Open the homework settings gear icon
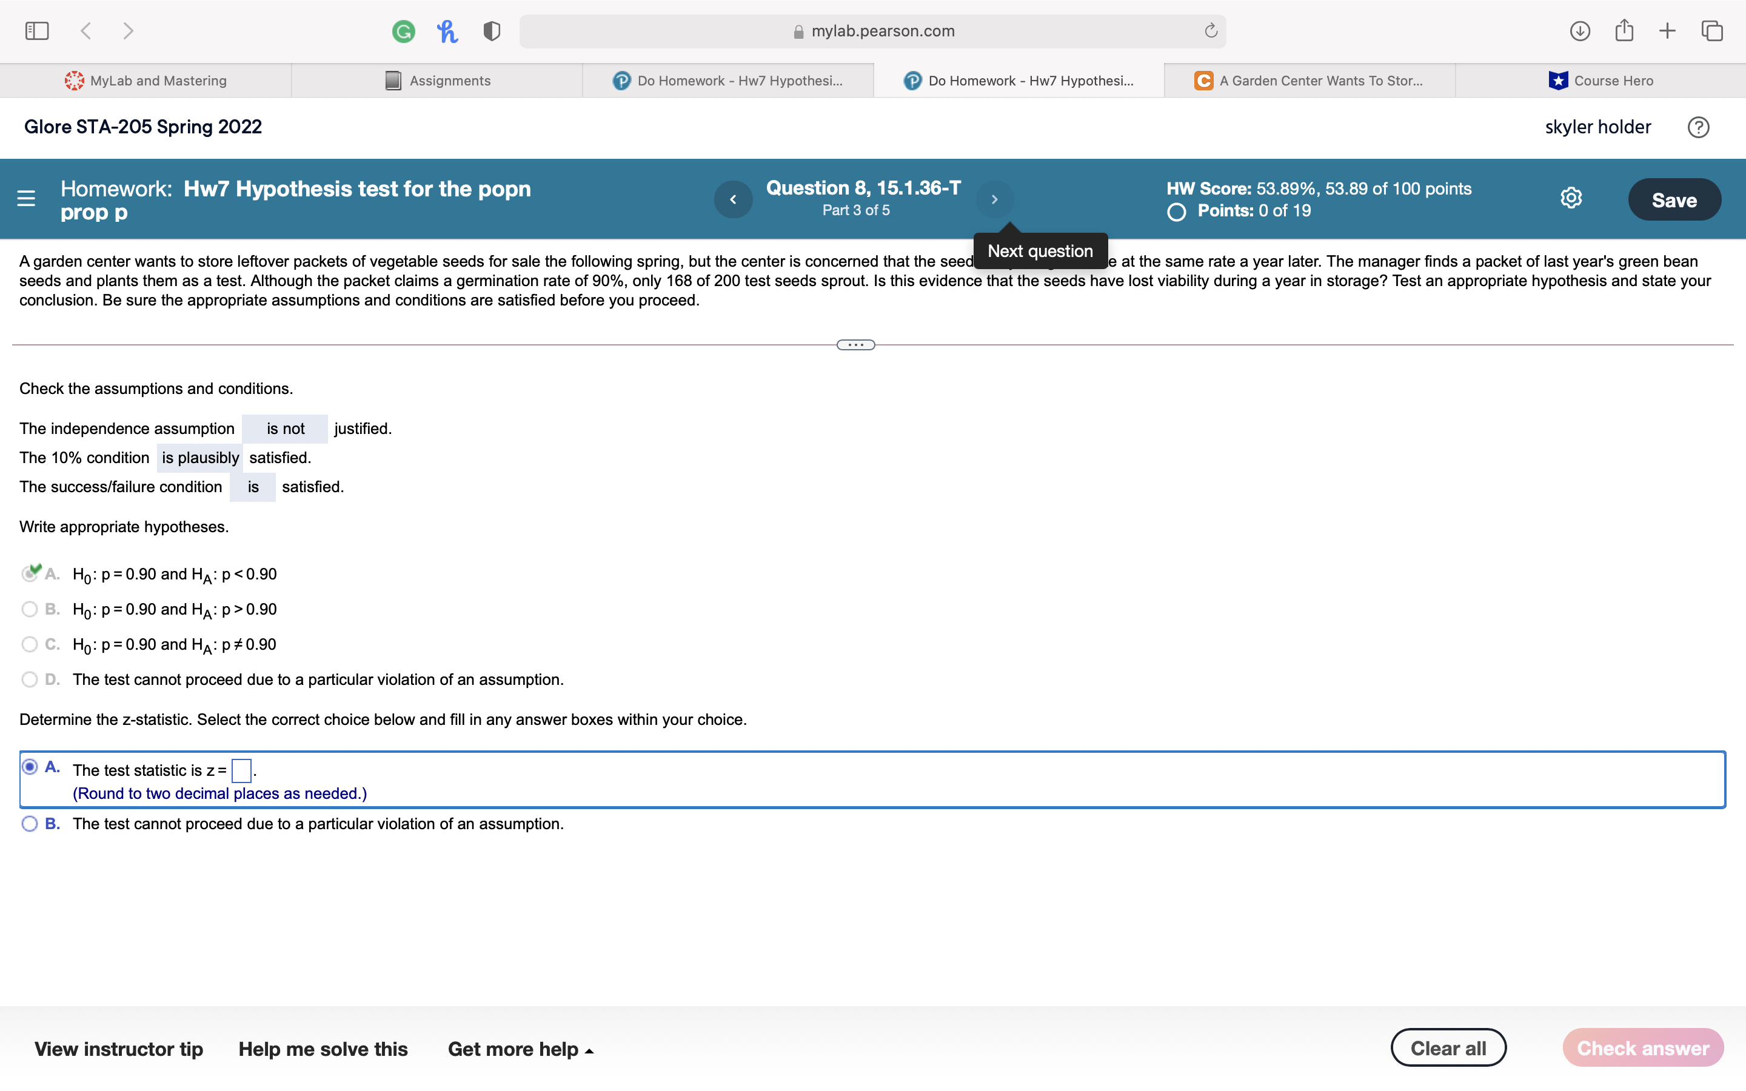 click(x=1571, y=198)
